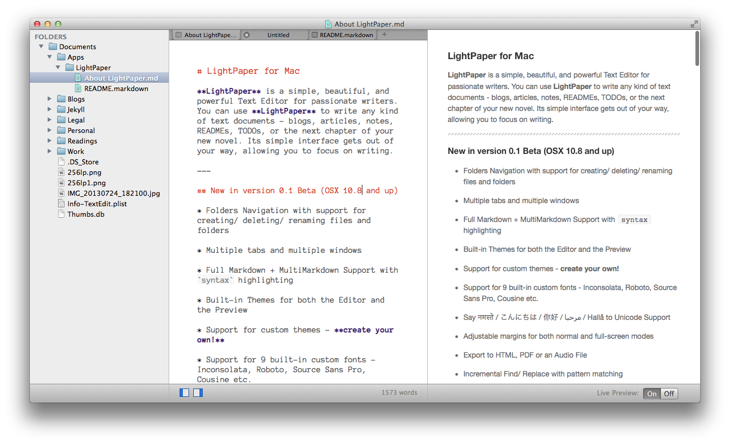Click the Thumbs.db file icon

(x=61, y=214)
